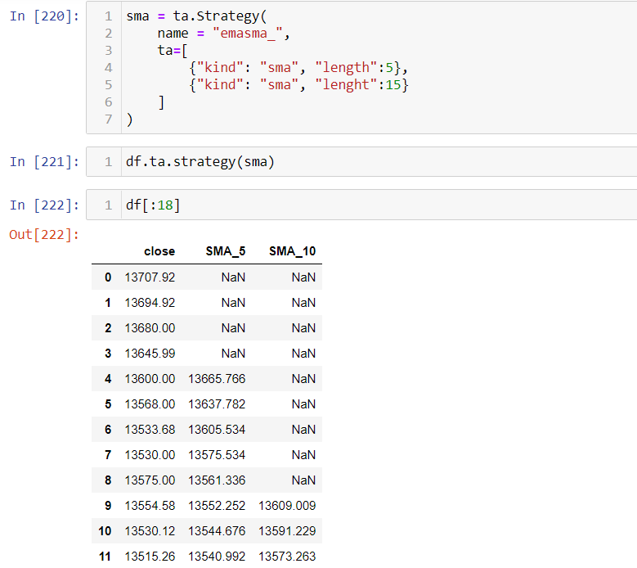This screenshot has width=637, height=568.
Task: Click close value 13530.00 in row 7
Action: click(x=150, y=455)
